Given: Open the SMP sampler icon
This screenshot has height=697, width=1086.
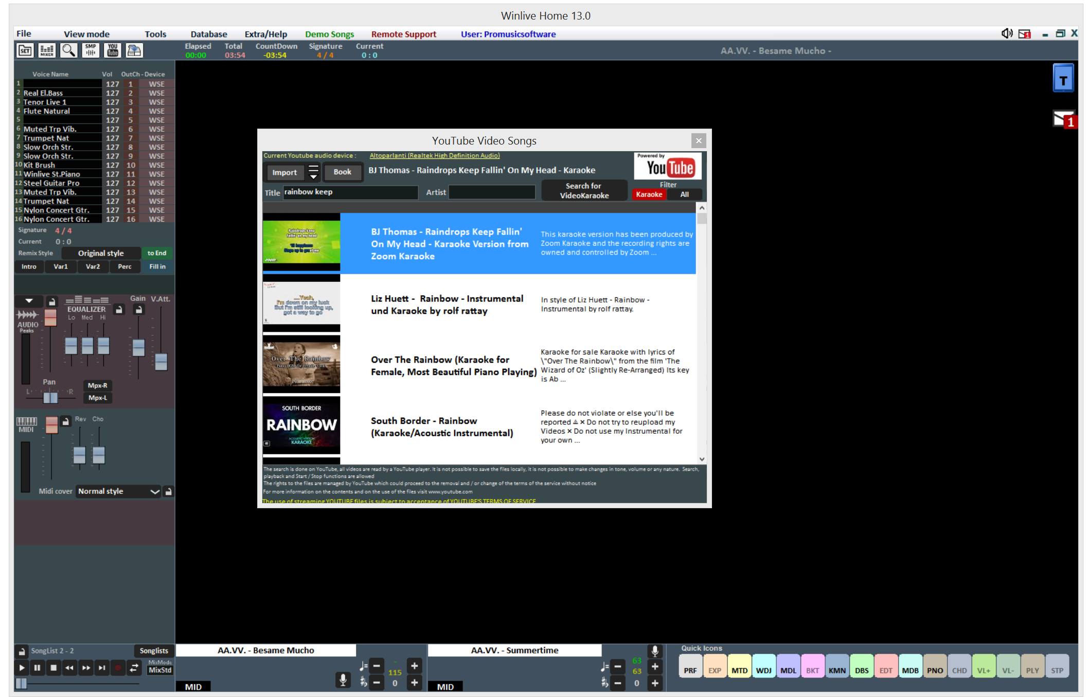Looking at the screenshot, I should click(91, 50).
